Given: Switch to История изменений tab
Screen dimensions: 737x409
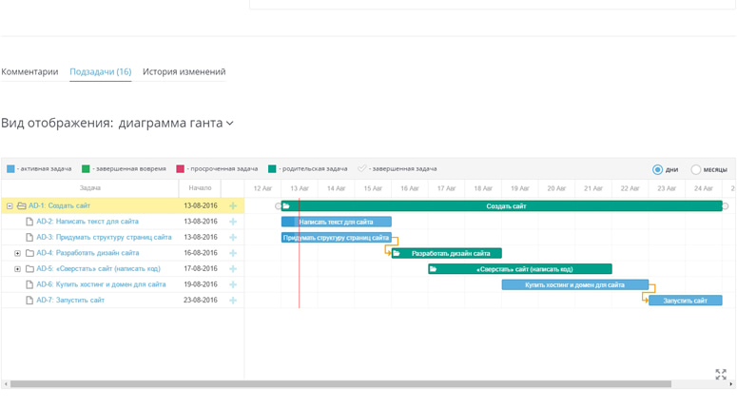Looking at the screenshot, I should click(184, 72).
